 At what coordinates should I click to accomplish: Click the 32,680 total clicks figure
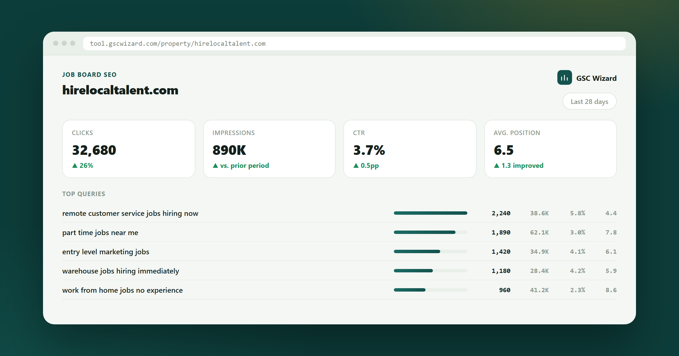(94, 150)
